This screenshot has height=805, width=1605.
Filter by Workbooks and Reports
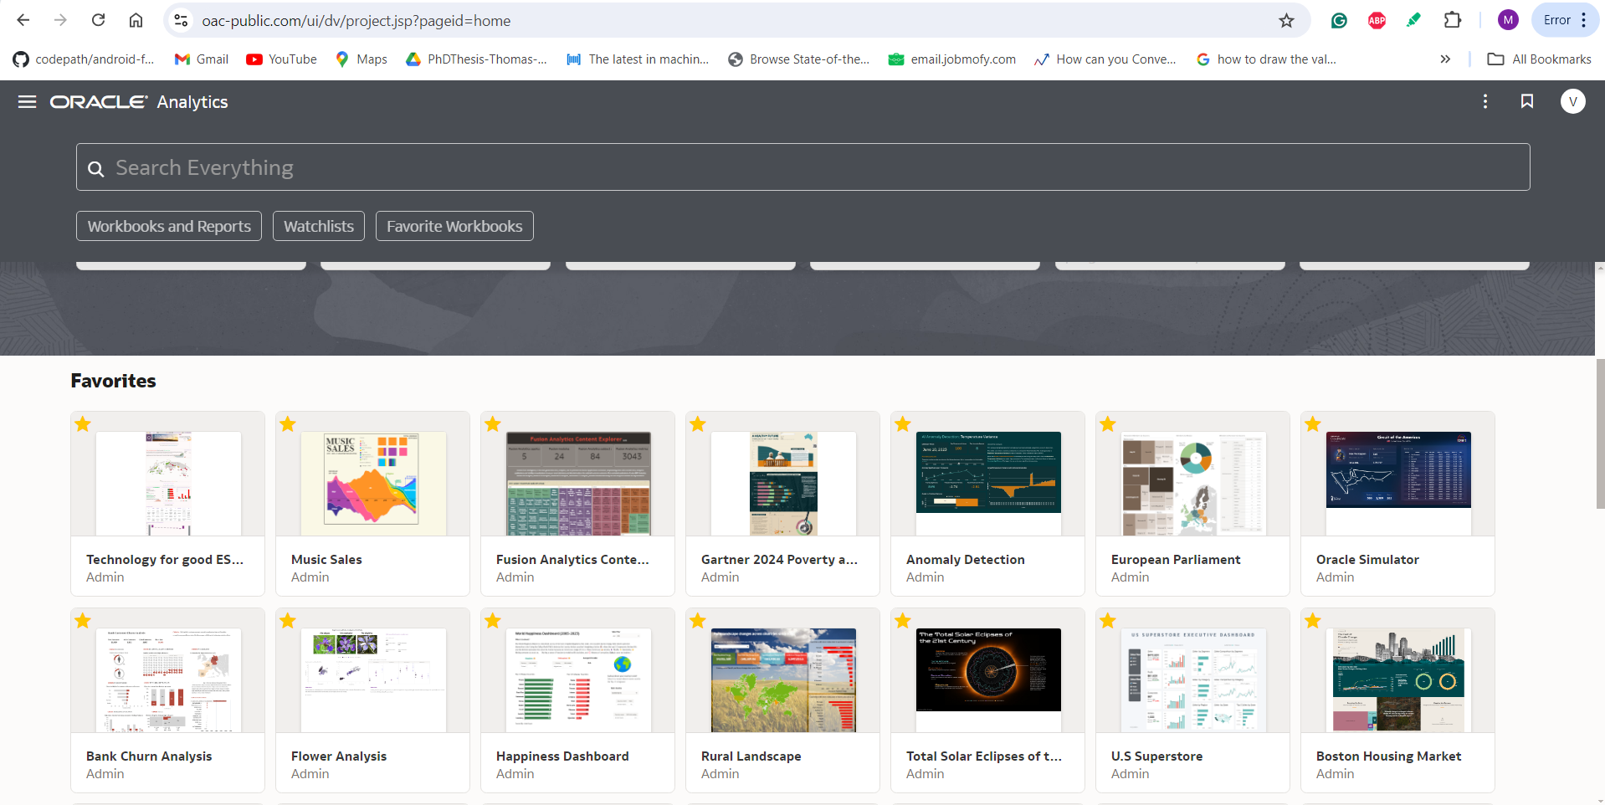click(x=169, y=226)
